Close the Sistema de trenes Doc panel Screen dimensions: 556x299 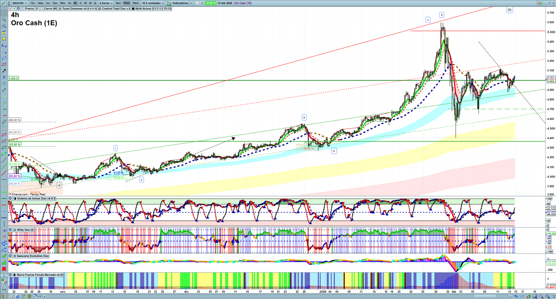(10, 199)
